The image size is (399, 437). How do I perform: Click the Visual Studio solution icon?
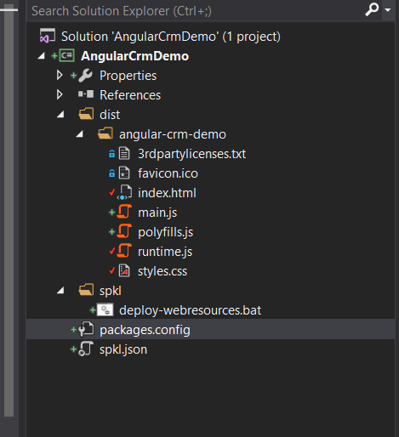click(x=48, y=36)
